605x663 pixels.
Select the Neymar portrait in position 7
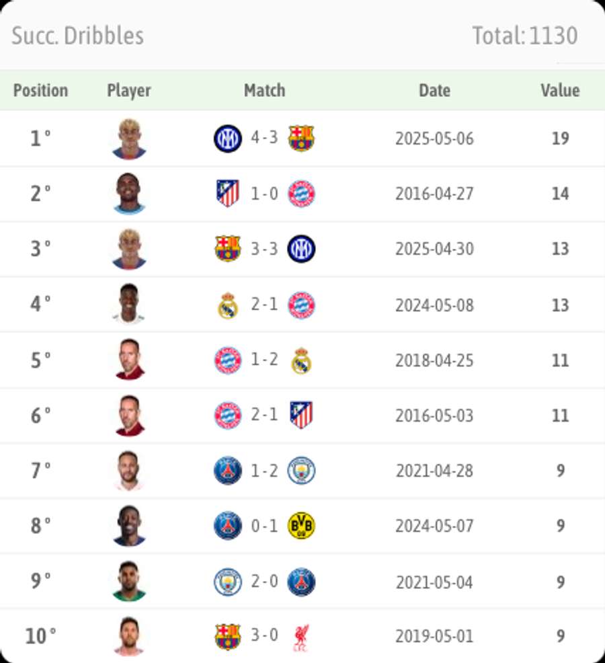click(x=129, y=470)
